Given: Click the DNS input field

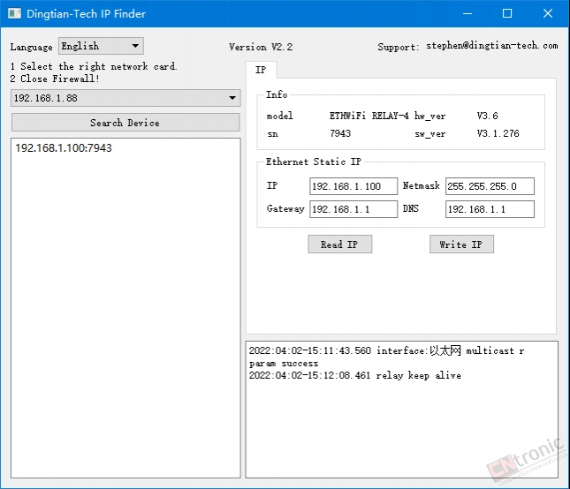Looking at the screenshot, I should pyautogui.click(x=490, y=209).
